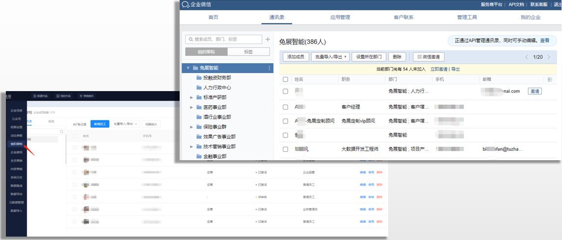Open the API文档 link
Image resolution: width=562 pixels, height=240 pixels.
tap(516, 4)
